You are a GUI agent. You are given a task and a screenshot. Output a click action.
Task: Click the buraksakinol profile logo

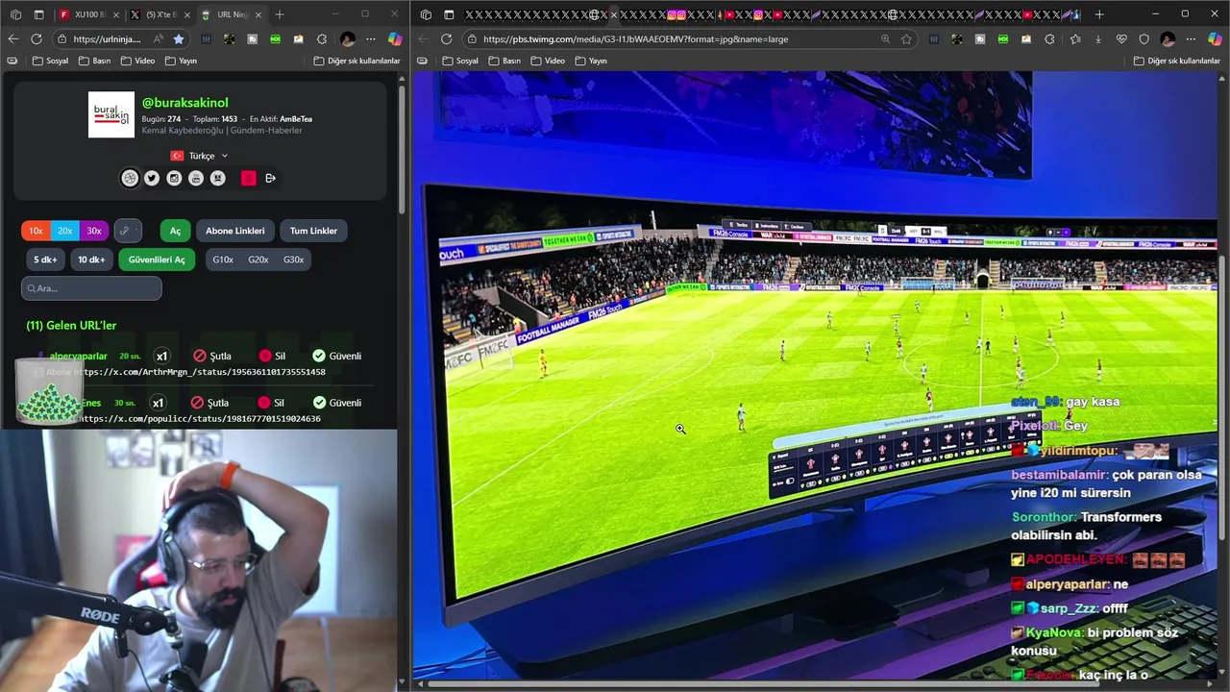point(111,115)
